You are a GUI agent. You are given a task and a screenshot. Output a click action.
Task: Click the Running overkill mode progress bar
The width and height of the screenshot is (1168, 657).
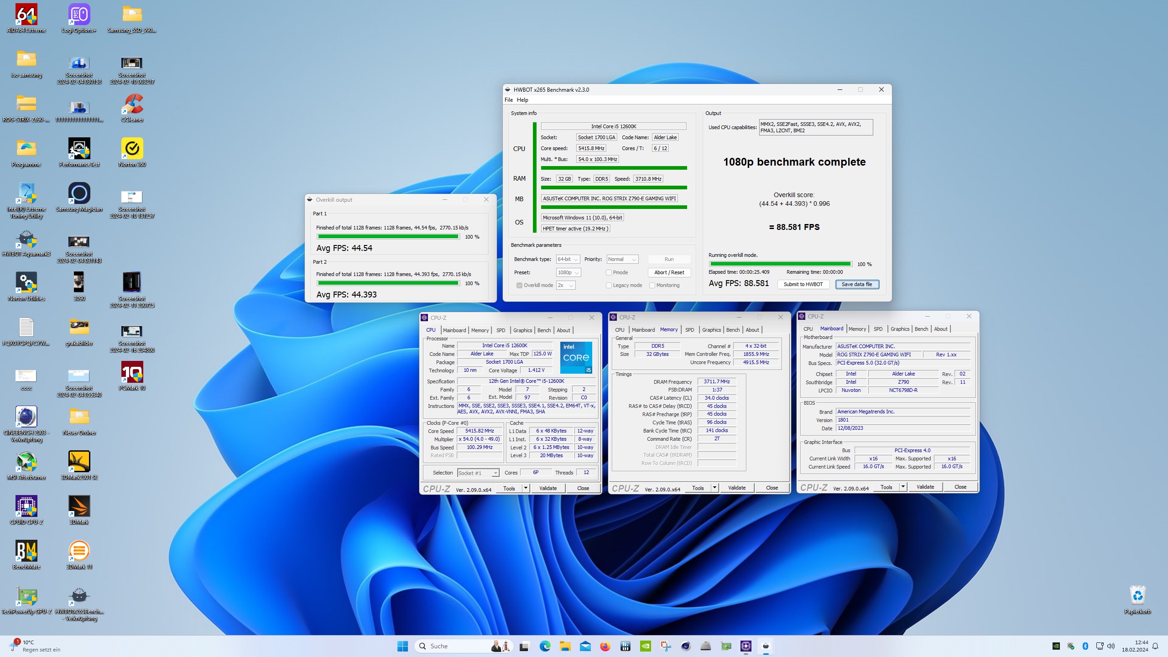[x=780, y=264]
